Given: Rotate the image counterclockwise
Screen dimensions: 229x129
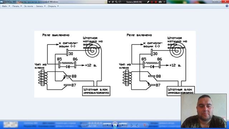Looking at the screenshot, I should coord(131,125).
